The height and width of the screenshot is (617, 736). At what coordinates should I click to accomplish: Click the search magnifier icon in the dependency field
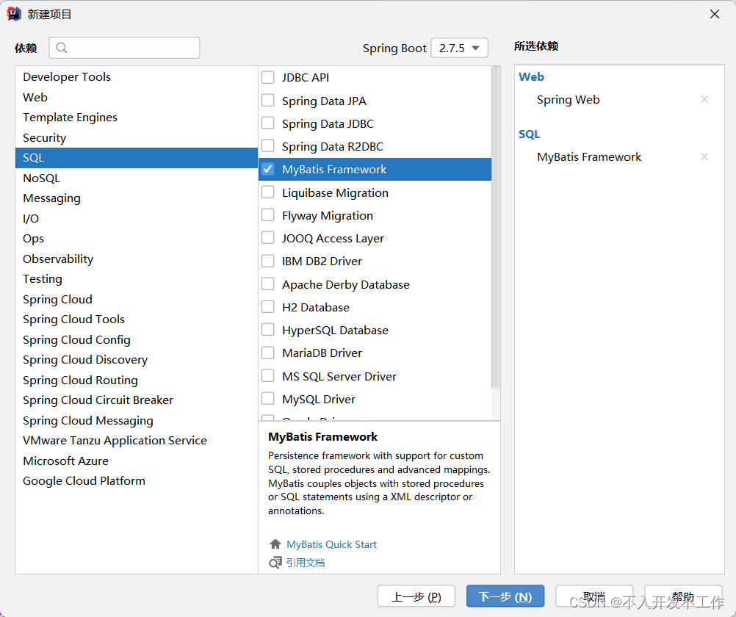[x=62, y=48]
